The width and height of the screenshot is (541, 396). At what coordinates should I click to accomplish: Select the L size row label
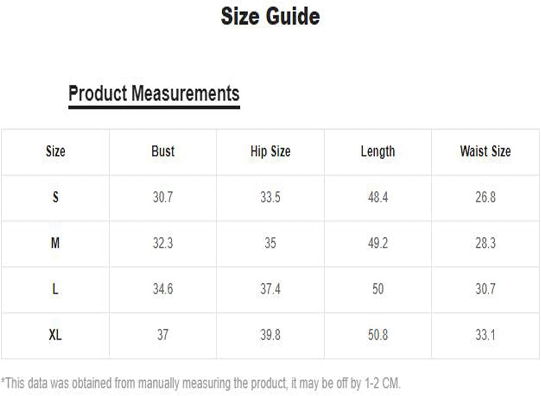[55, 289]
